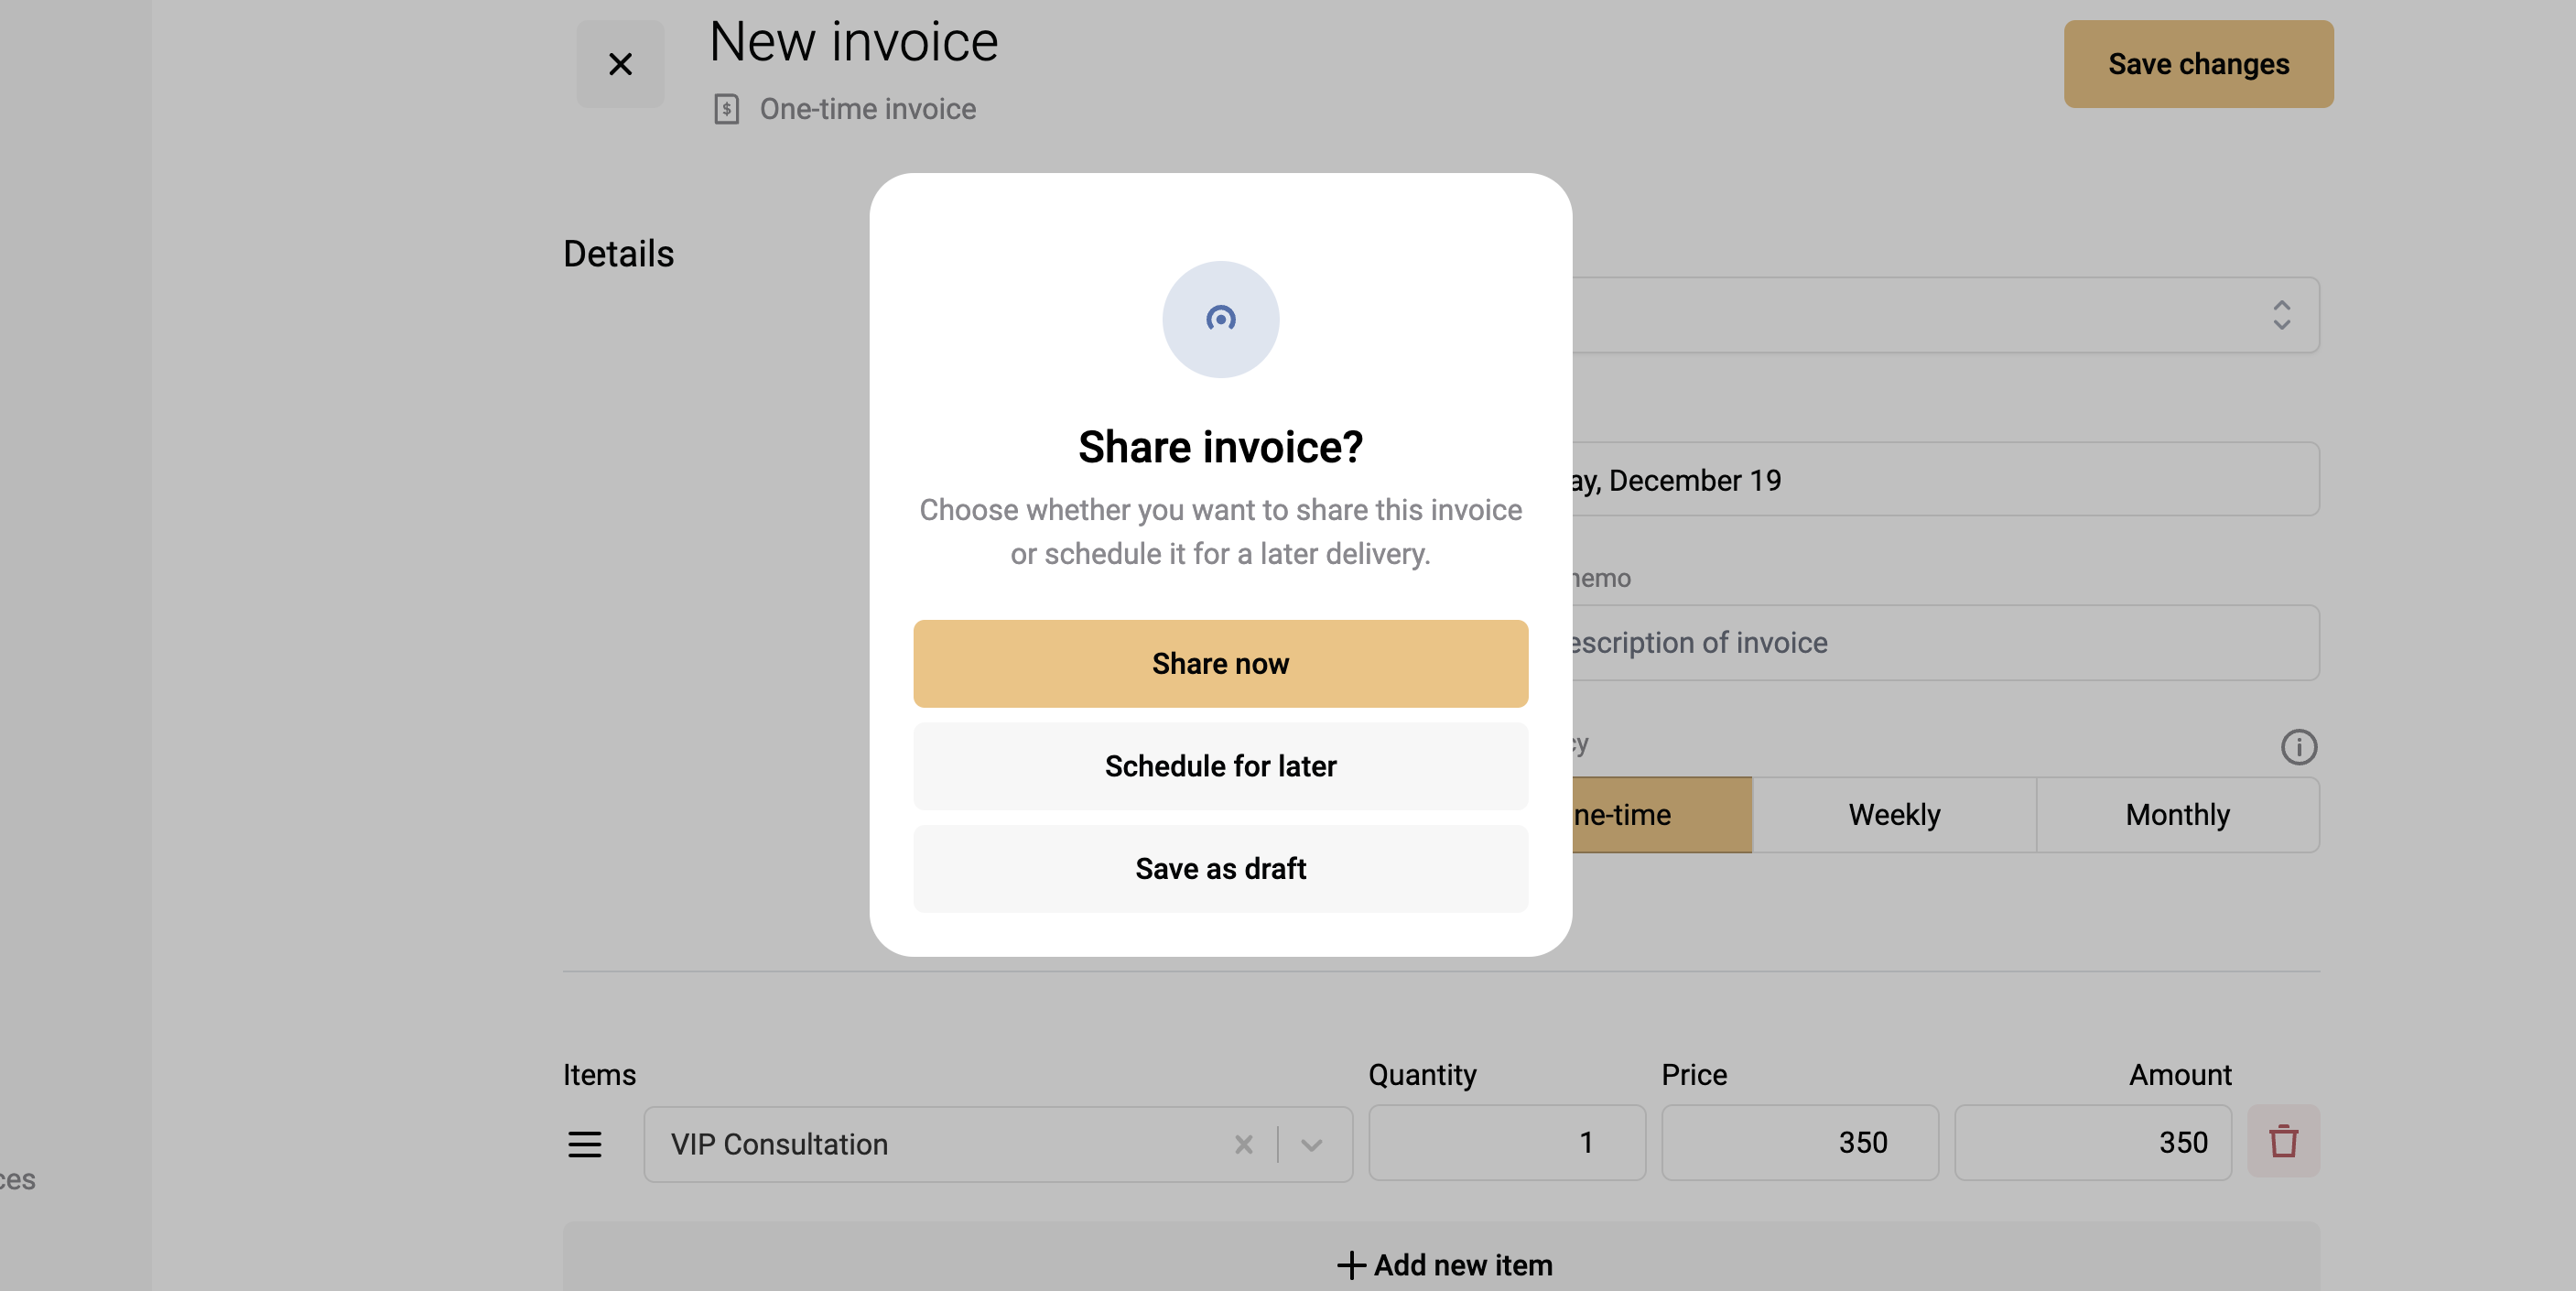The height and width of the screenshot is (1291, 2576).
Task: Click the description of invoice memo field
Action: tap(1945, 643)
